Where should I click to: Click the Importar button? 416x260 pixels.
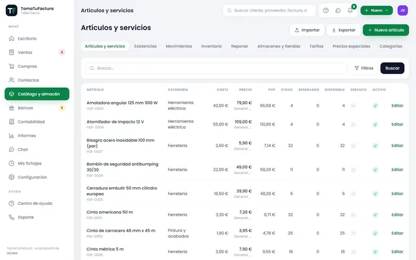(307, 30)
